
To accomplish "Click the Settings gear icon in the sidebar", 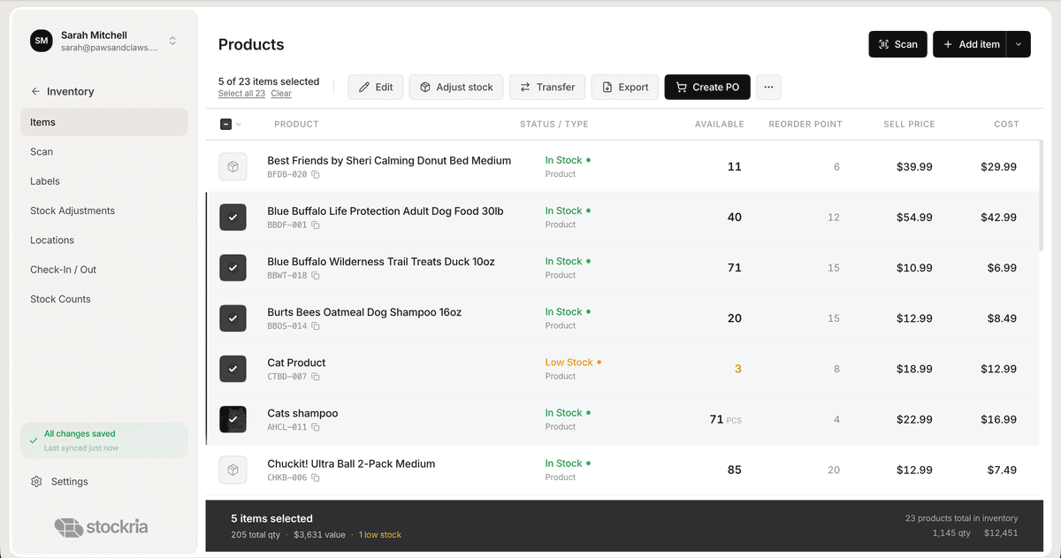I will 35,481.
